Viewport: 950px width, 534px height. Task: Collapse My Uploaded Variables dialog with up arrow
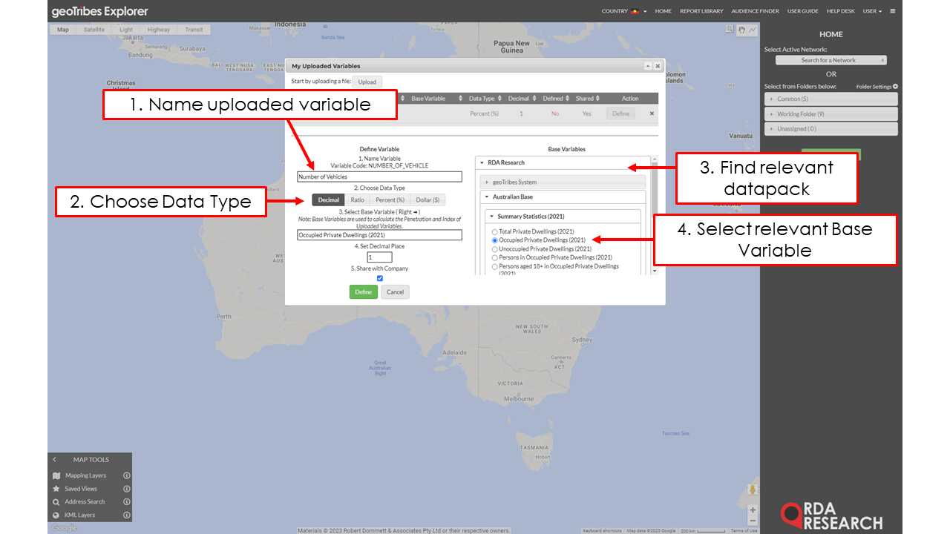(648, 66)
